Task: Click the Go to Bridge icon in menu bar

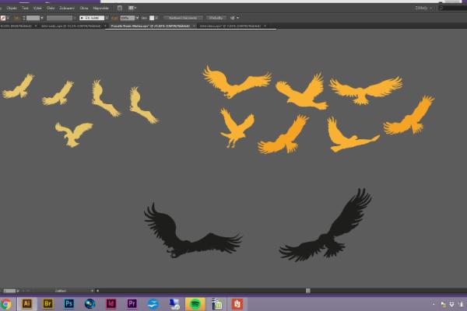Action: [119, 8]
